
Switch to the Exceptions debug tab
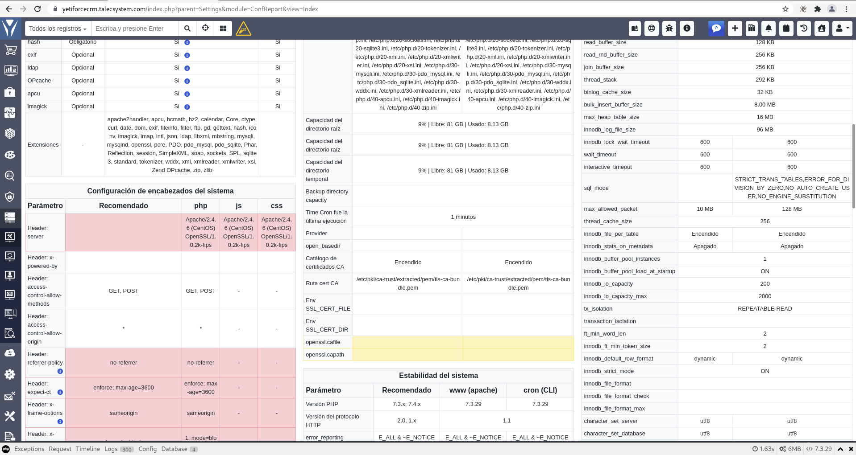click(29, 449)
